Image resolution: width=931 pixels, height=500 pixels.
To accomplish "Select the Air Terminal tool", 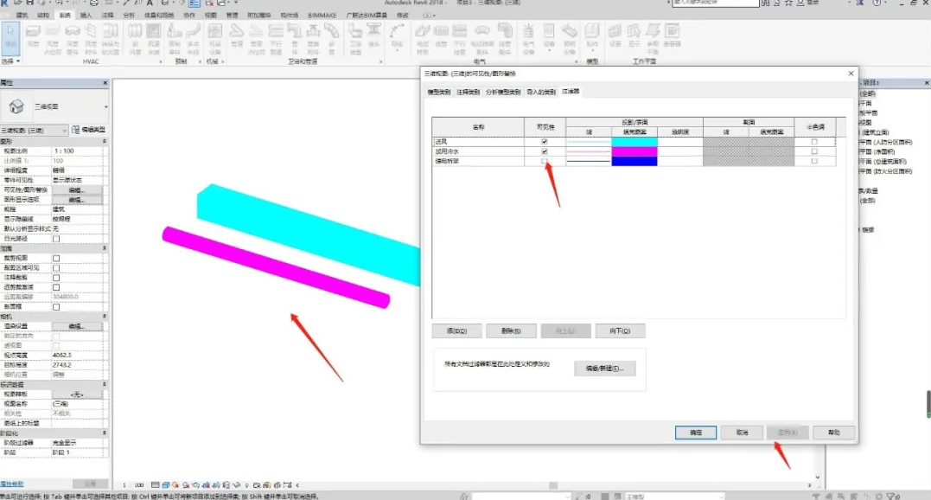I will tap(154, 39).
